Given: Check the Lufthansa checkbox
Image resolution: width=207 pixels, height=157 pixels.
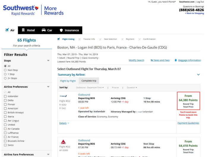Looking at the screenshot, I should [x=5, y=133].
